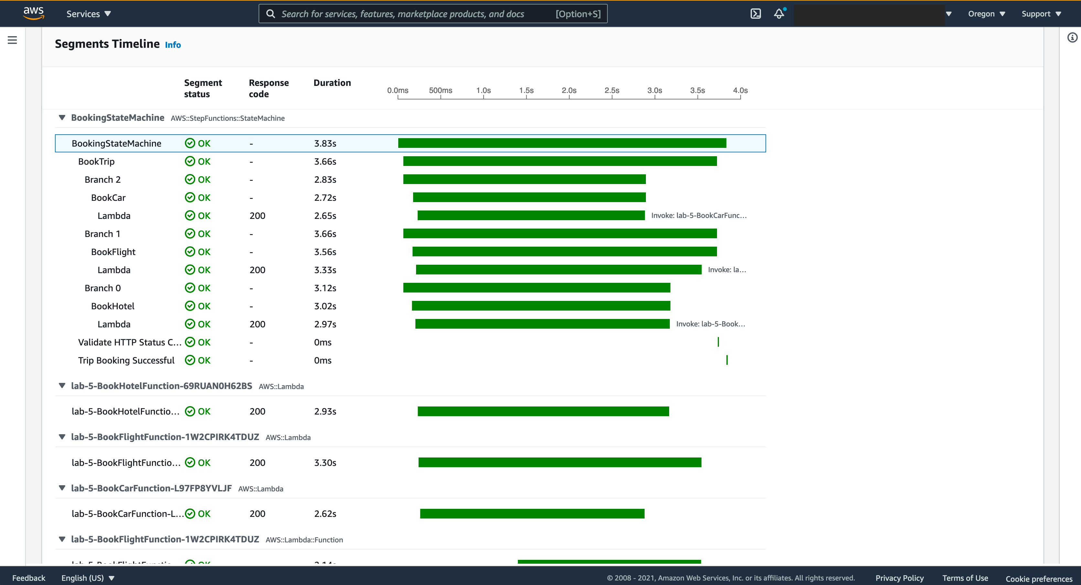Click OK icon for lab-5-BookCarFunction-L… row, 2.62s
Viewport: 1081px width, 585px height.
click(x=190, y=514)
